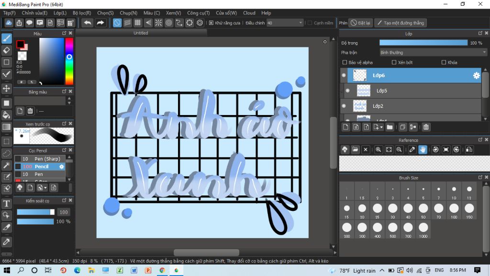Screen dimensions: 490x276
Task: Select the Brush tool
Action: pos(7,38)
